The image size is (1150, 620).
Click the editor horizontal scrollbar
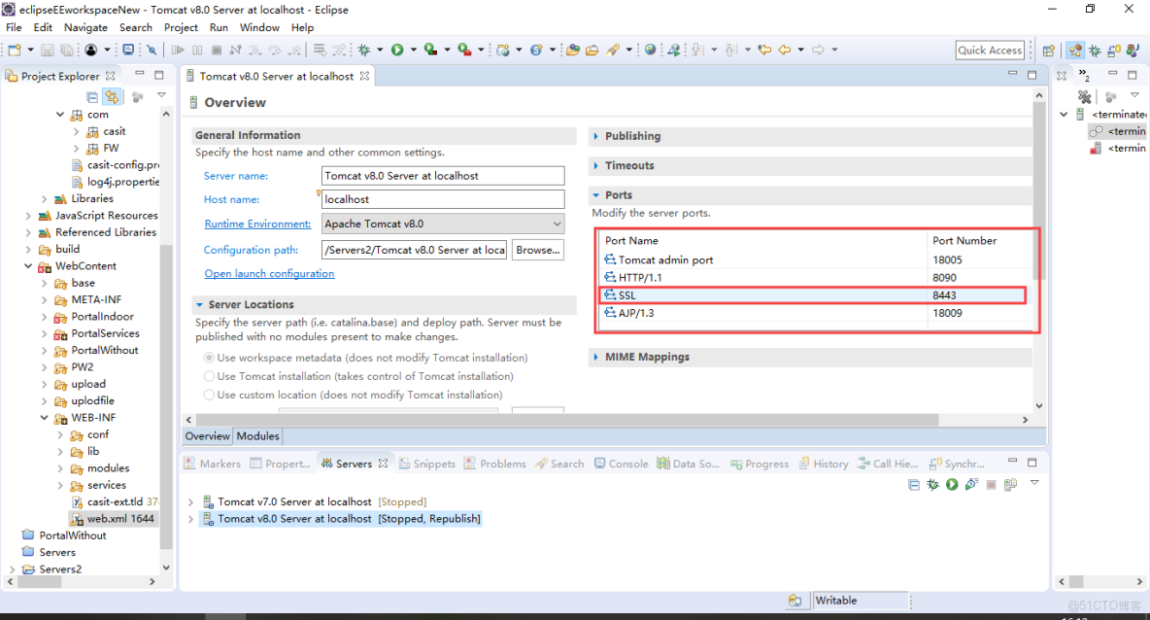(566, 420)
